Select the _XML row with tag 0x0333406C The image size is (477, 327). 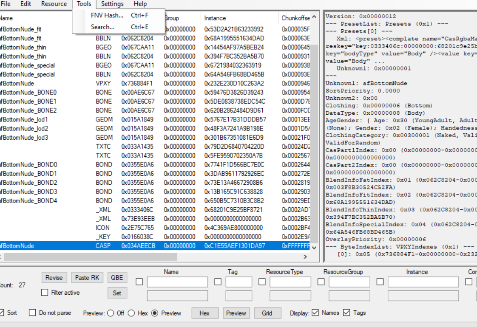[x=155, y=210]
